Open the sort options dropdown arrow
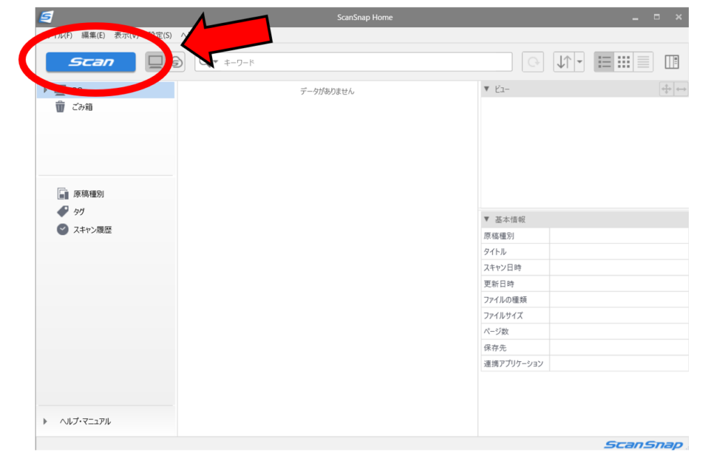 pyautogui.click(x=579, y=62)
